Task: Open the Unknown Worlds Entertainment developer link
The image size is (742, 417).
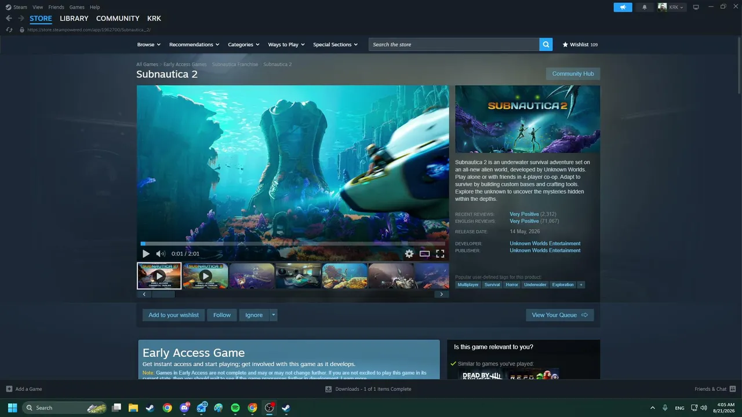Action: click(x=545, y=243)
